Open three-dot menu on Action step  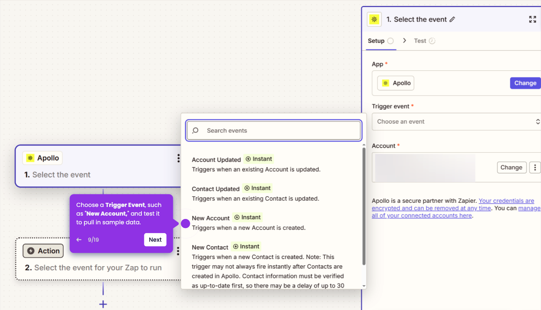pos(178,251)
